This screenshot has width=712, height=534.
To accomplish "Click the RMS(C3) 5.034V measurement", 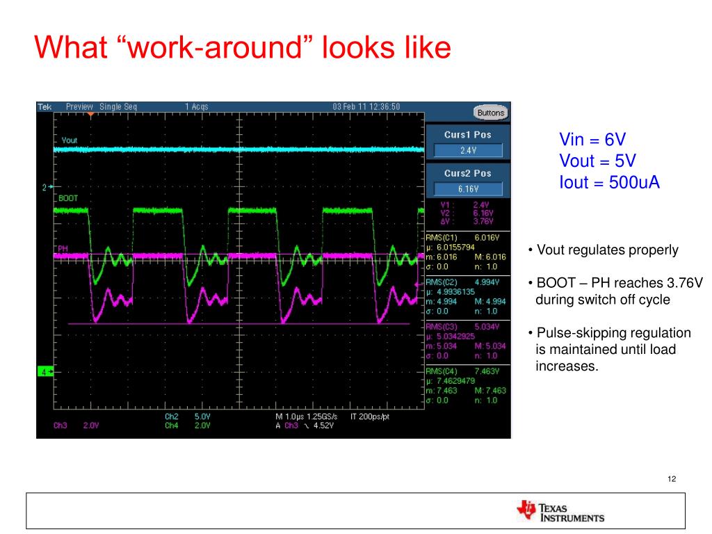I will coord(462,327).
